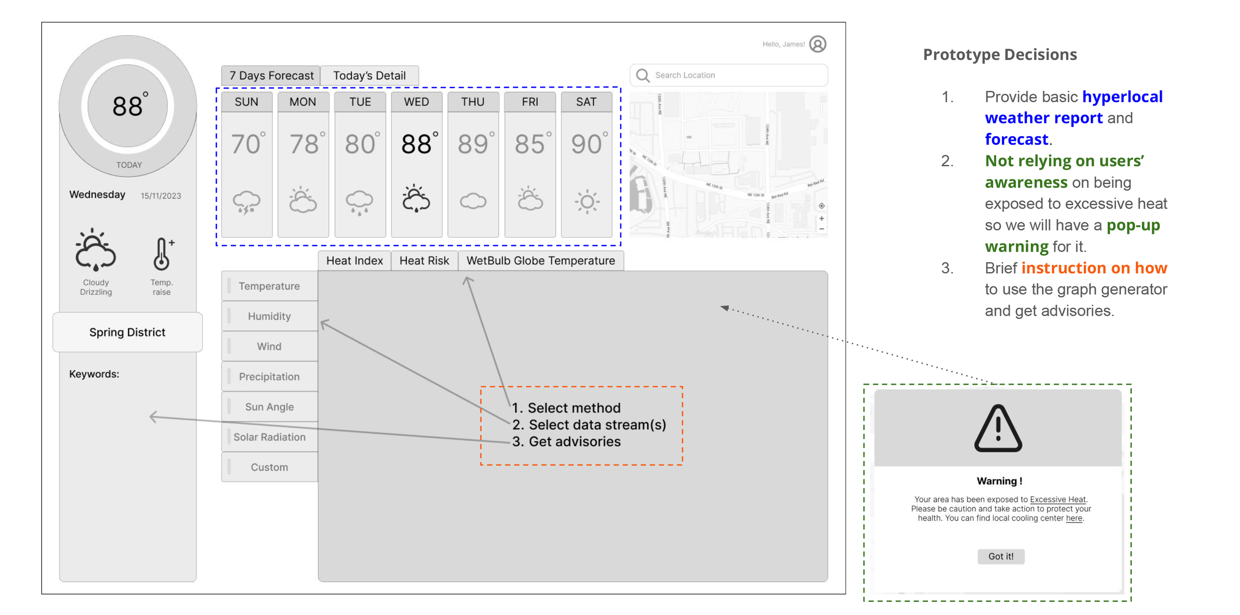Enable the Custom data stream option
Screen dimensions: 1240x615
pos(269,467)
